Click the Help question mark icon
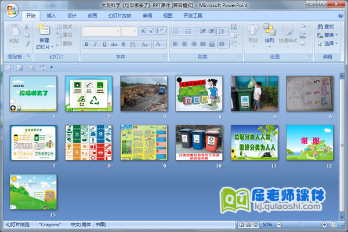 coord(340,16)
